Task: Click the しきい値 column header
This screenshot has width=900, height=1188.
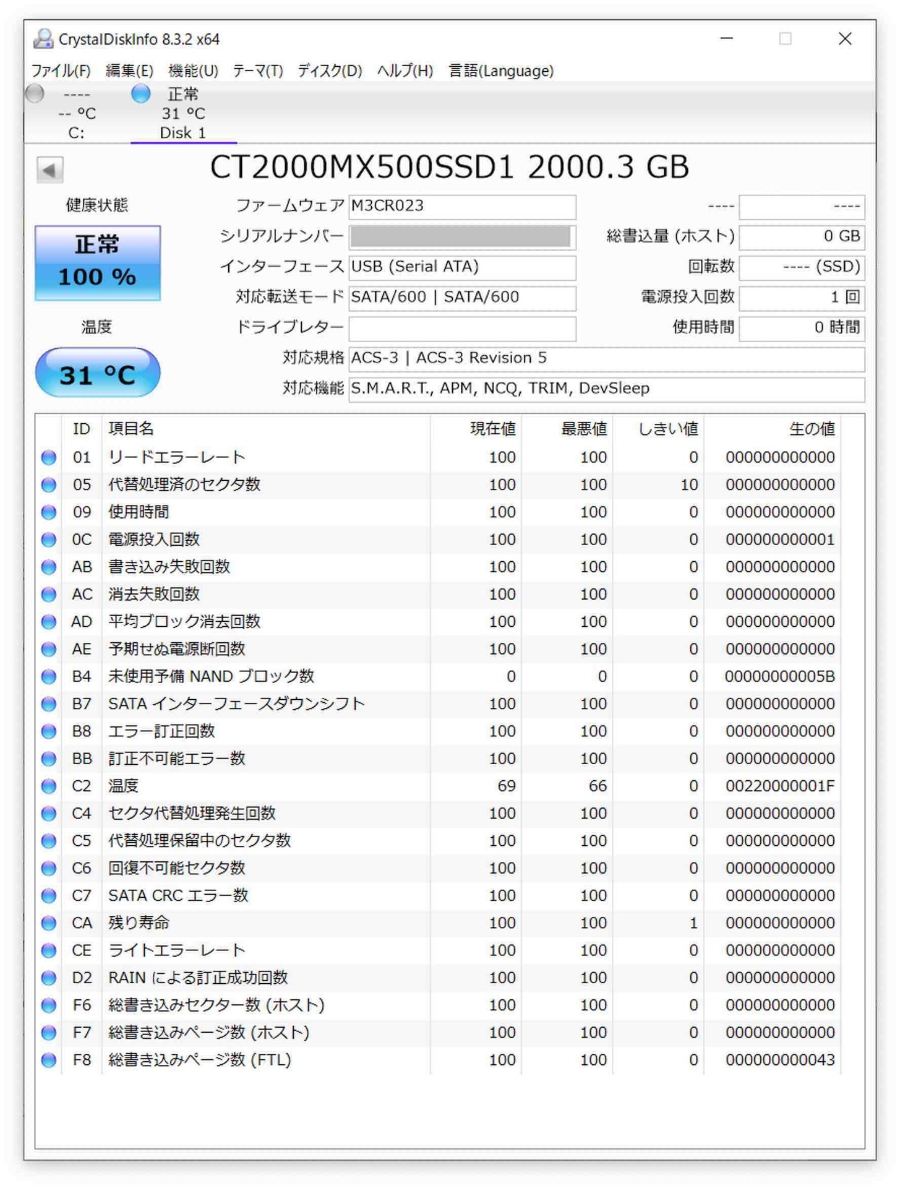Action: tap(658, 429)
